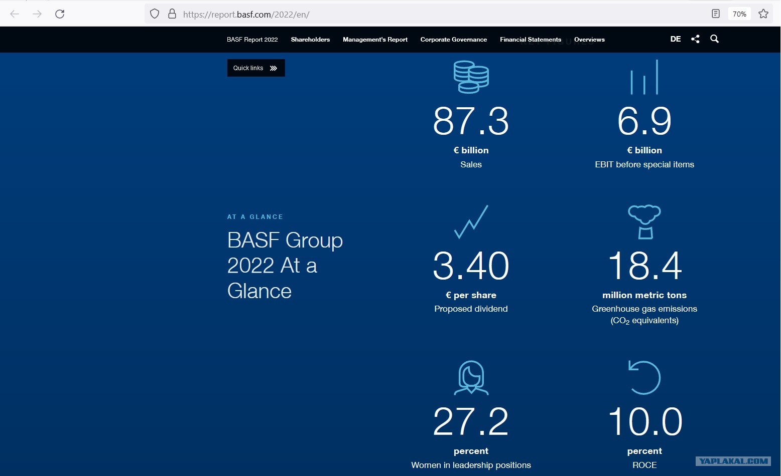Screen dimensions: 781x476
Task: Click the emissions cloud factory icon
Action: 644,221
